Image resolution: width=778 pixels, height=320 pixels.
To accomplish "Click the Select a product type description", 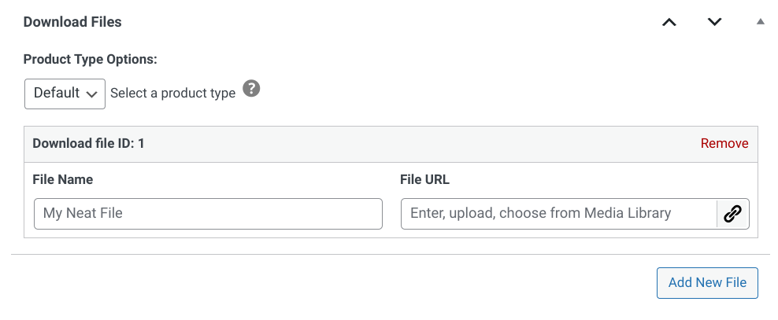I will pyautogui.click(x=172, y=93).
